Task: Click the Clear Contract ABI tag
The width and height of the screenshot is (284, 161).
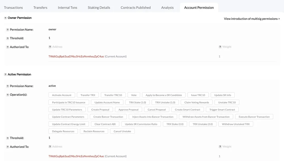Action: tap(105, 124)
